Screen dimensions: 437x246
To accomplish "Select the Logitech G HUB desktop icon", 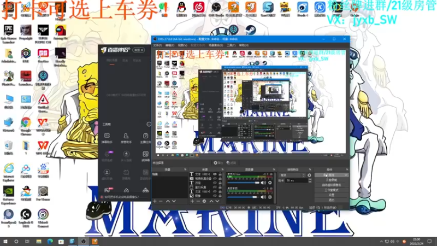I will click(x=26, y=218).
